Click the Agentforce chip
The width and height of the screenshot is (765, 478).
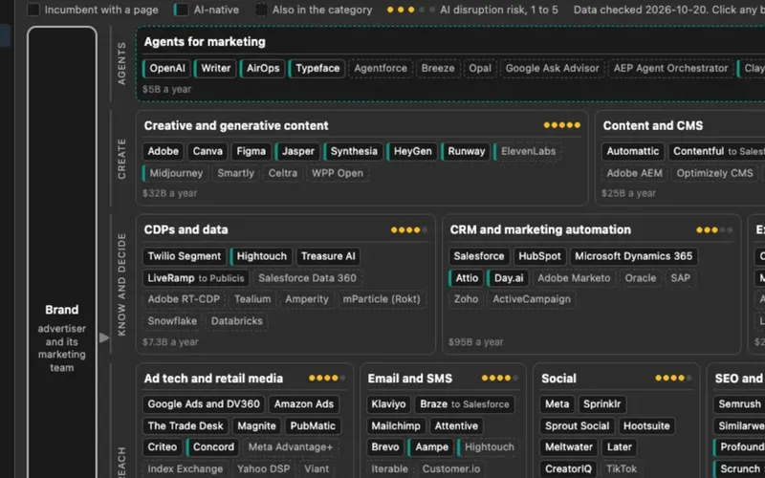[381, 68]
